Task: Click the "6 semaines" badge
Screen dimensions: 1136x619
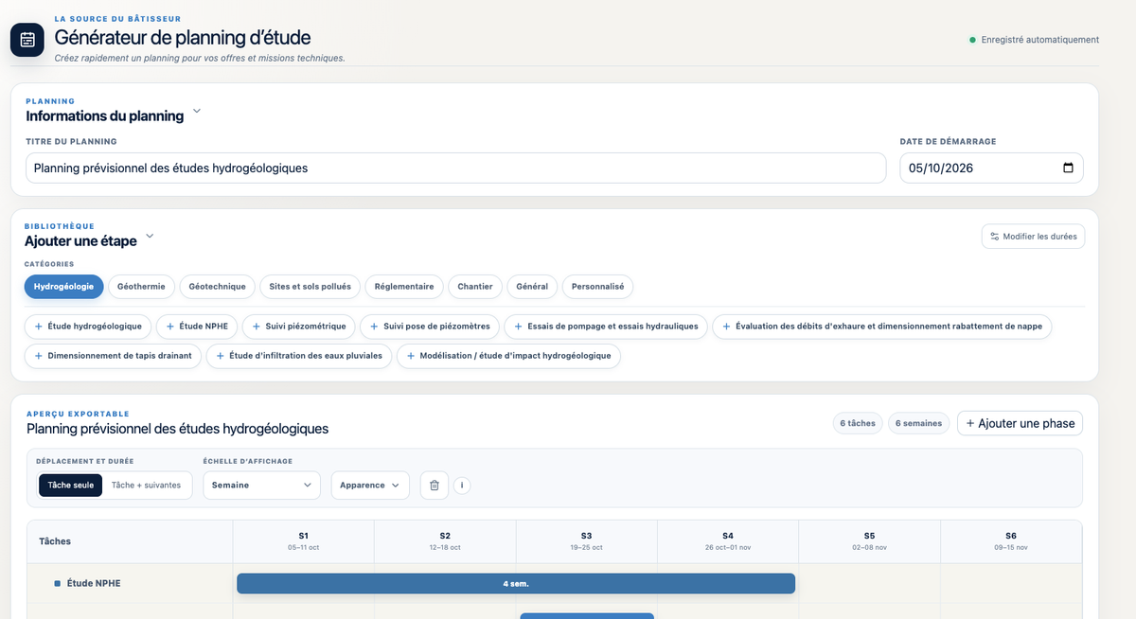Action: [919, 423]
